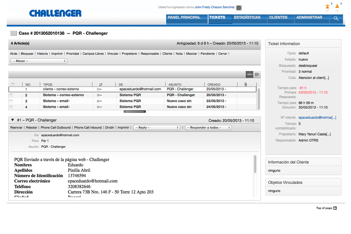Open the Mover queue dropdown

(x=39, y=61)
